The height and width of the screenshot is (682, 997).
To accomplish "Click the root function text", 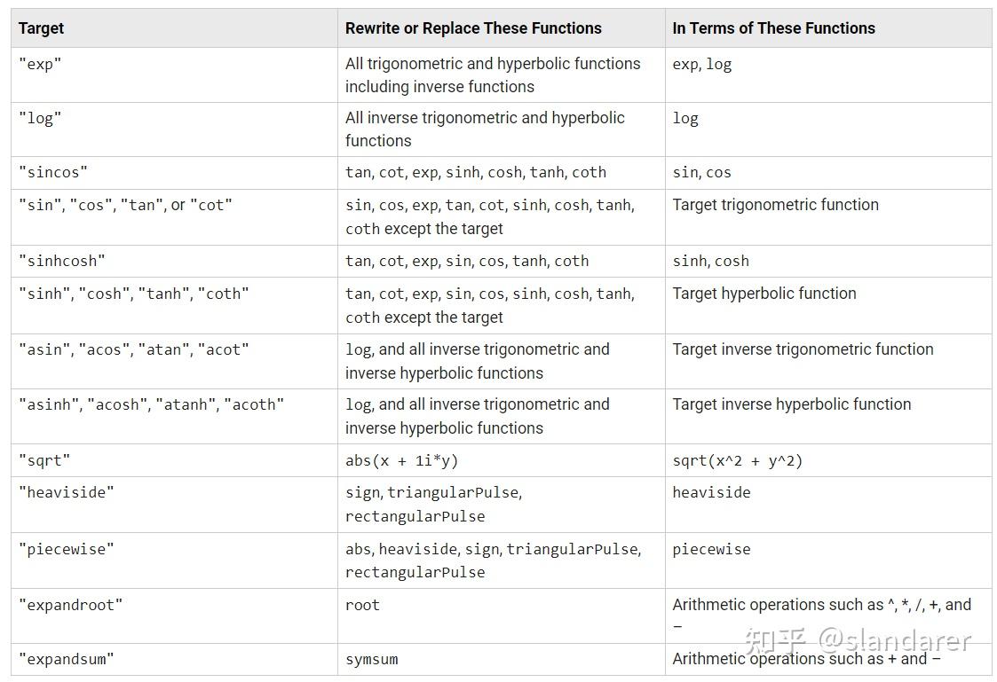I will pyautogui.click(x=362, y=605).
